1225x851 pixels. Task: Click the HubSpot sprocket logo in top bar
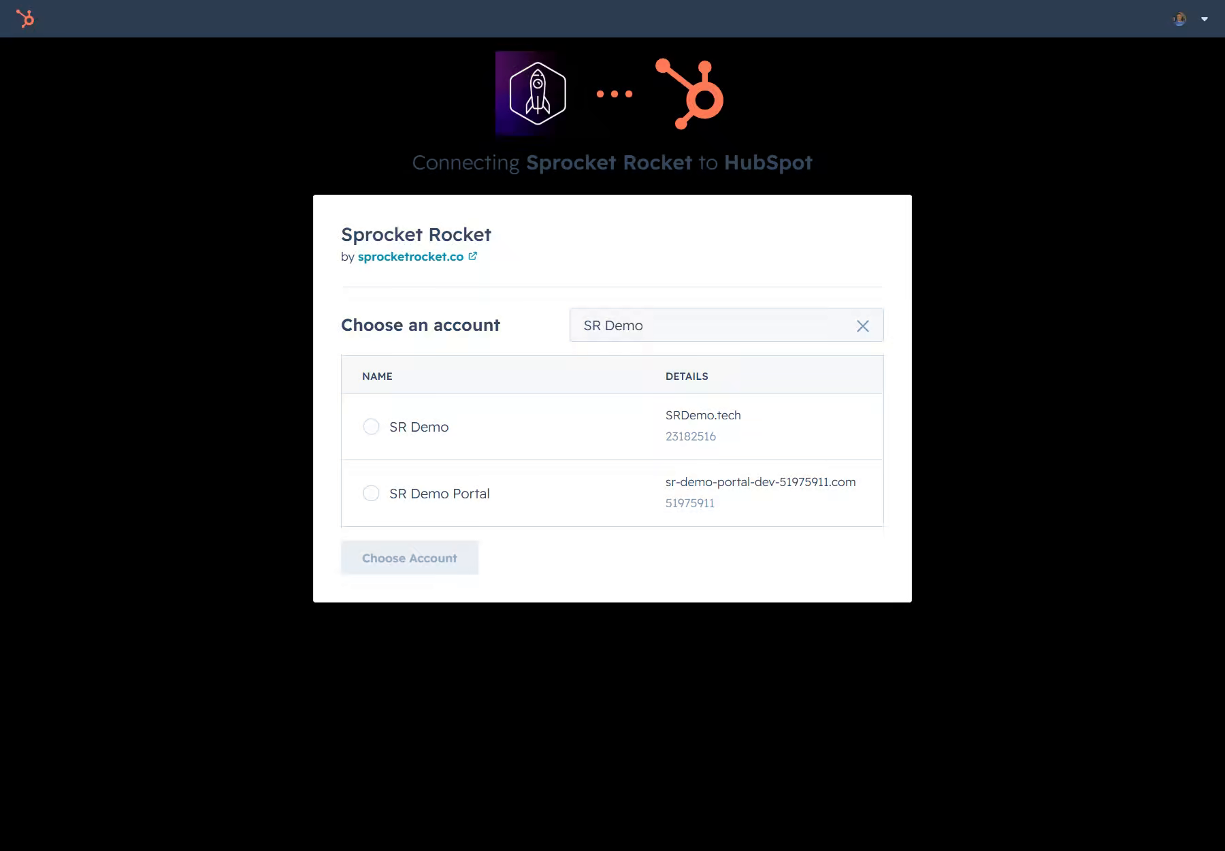click(25, 18)
